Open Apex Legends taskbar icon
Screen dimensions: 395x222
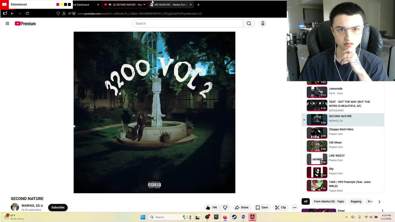click(252, 217)
